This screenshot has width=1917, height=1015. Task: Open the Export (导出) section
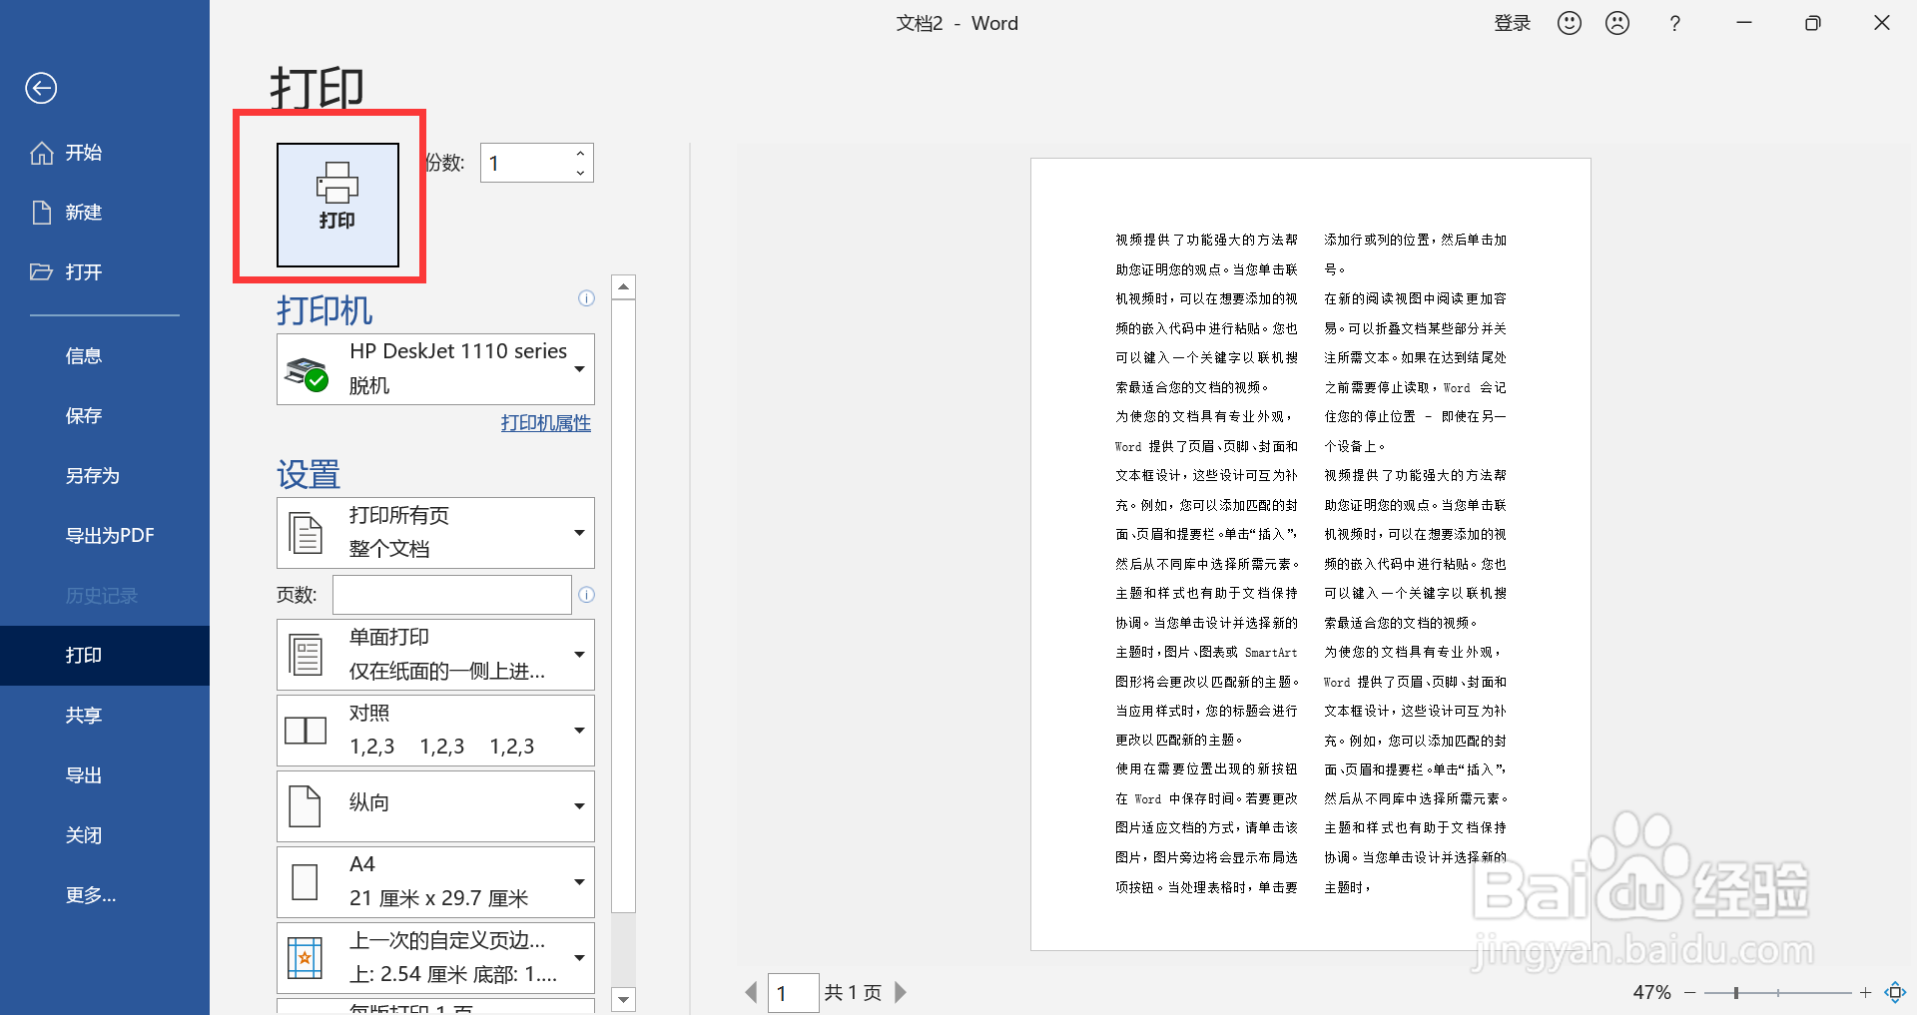coord(84,775)
